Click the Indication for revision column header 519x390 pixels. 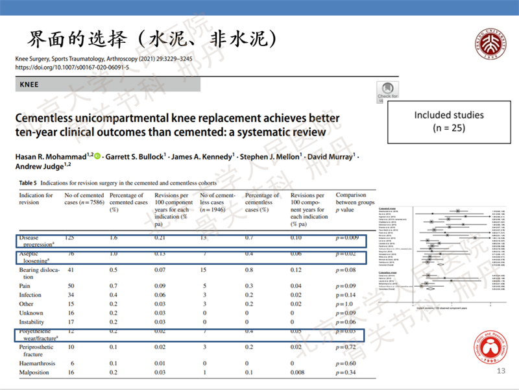[x=36, y=199]
